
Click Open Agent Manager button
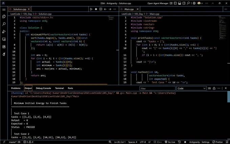point(158,3)
